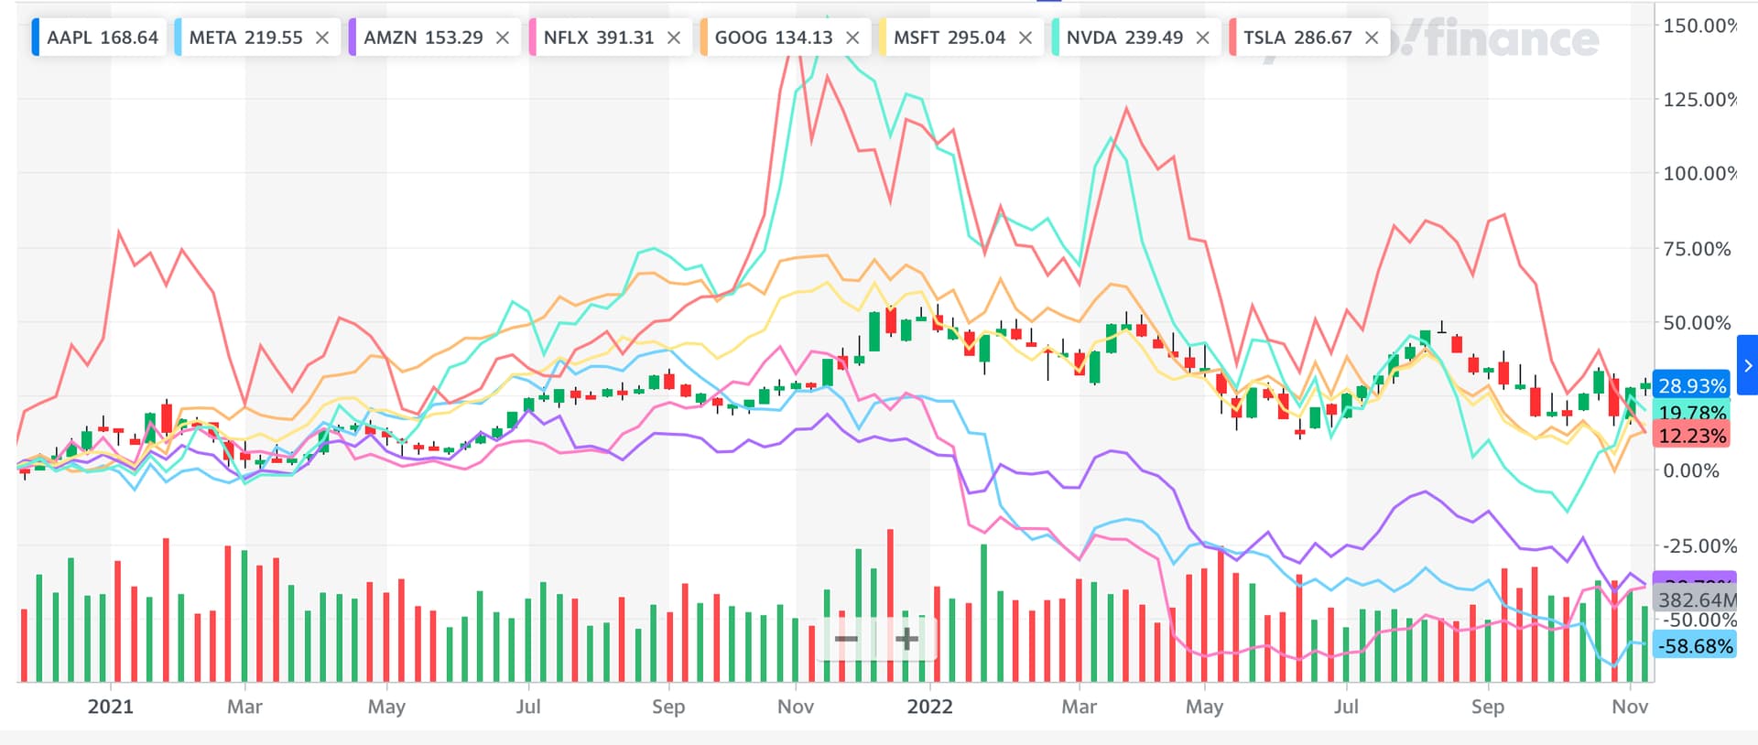Click the 2022 time axis label

[x=929, y=707]
